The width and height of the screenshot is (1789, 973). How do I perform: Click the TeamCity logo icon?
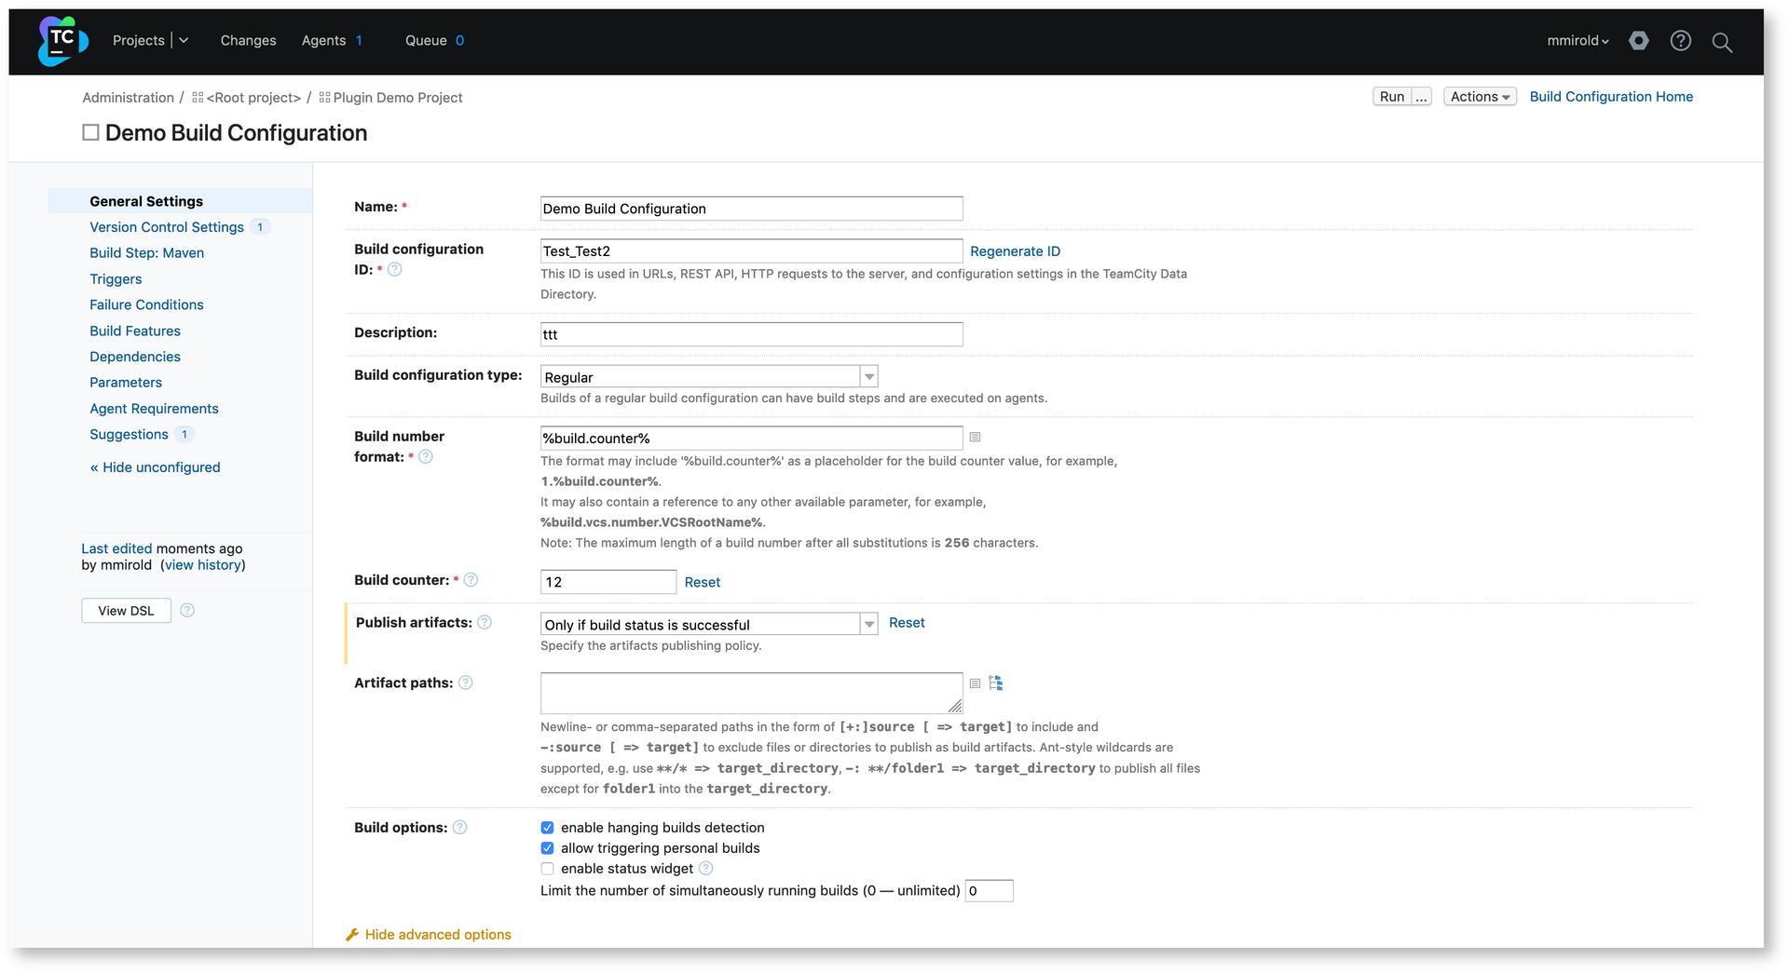(62, 41)
